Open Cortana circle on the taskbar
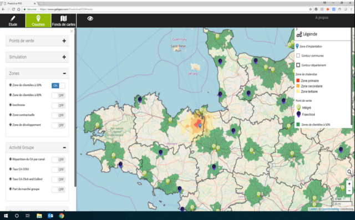 17,216
